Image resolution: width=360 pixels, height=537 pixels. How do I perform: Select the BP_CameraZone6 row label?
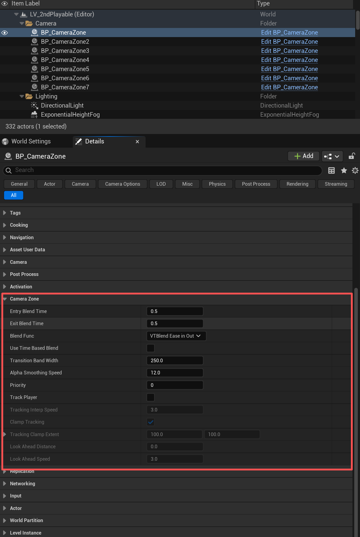click(x=65, y=78)
